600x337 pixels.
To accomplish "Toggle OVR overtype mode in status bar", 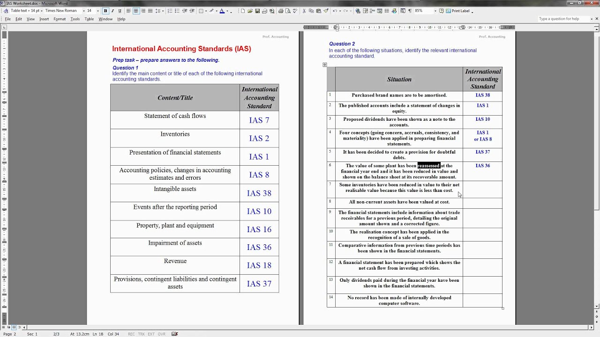I will tap(162, 334).
